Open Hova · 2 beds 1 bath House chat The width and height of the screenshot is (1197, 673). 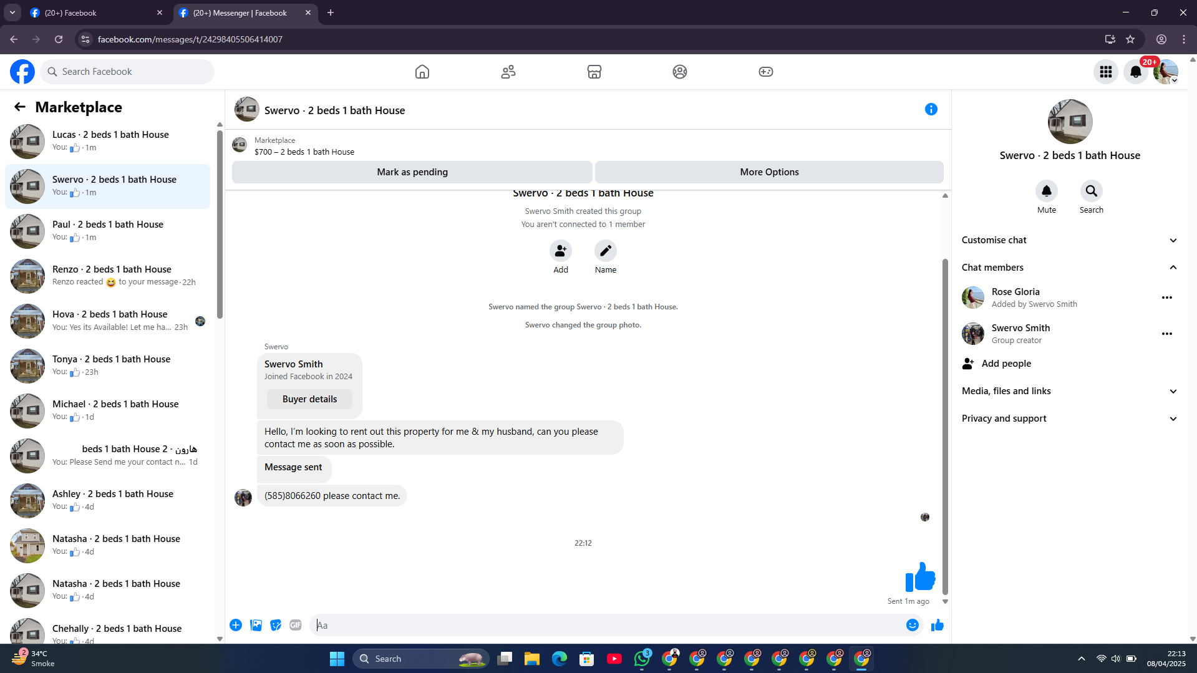click(107, 321)
